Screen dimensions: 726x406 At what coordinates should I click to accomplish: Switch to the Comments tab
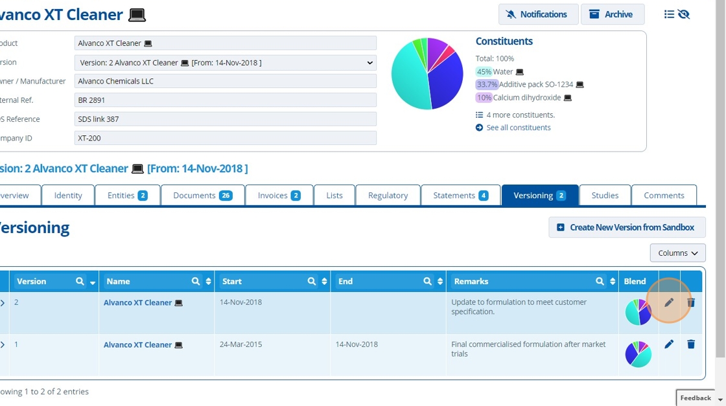point(664,195)
